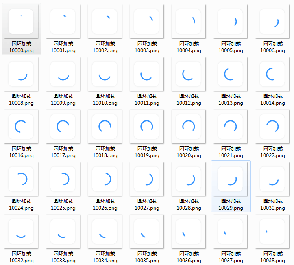Click the 圆环加载10034.png file icon
The image size is (294, 265).
[105, 231]
